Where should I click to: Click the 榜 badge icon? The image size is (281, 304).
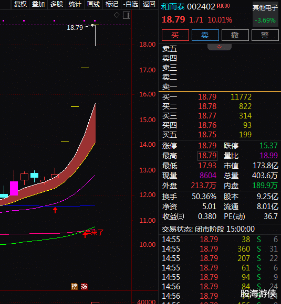point(74,286)
